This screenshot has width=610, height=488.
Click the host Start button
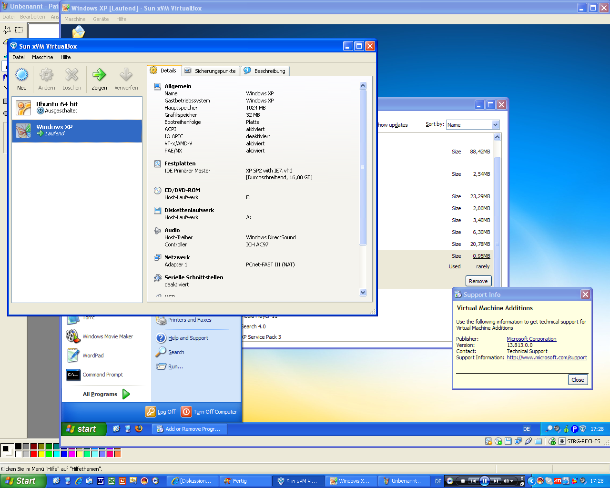23,481
